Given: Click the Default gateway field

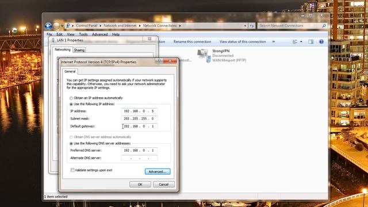Looking at the screenshot, I should pyautogui.click(x=139, y=126).
